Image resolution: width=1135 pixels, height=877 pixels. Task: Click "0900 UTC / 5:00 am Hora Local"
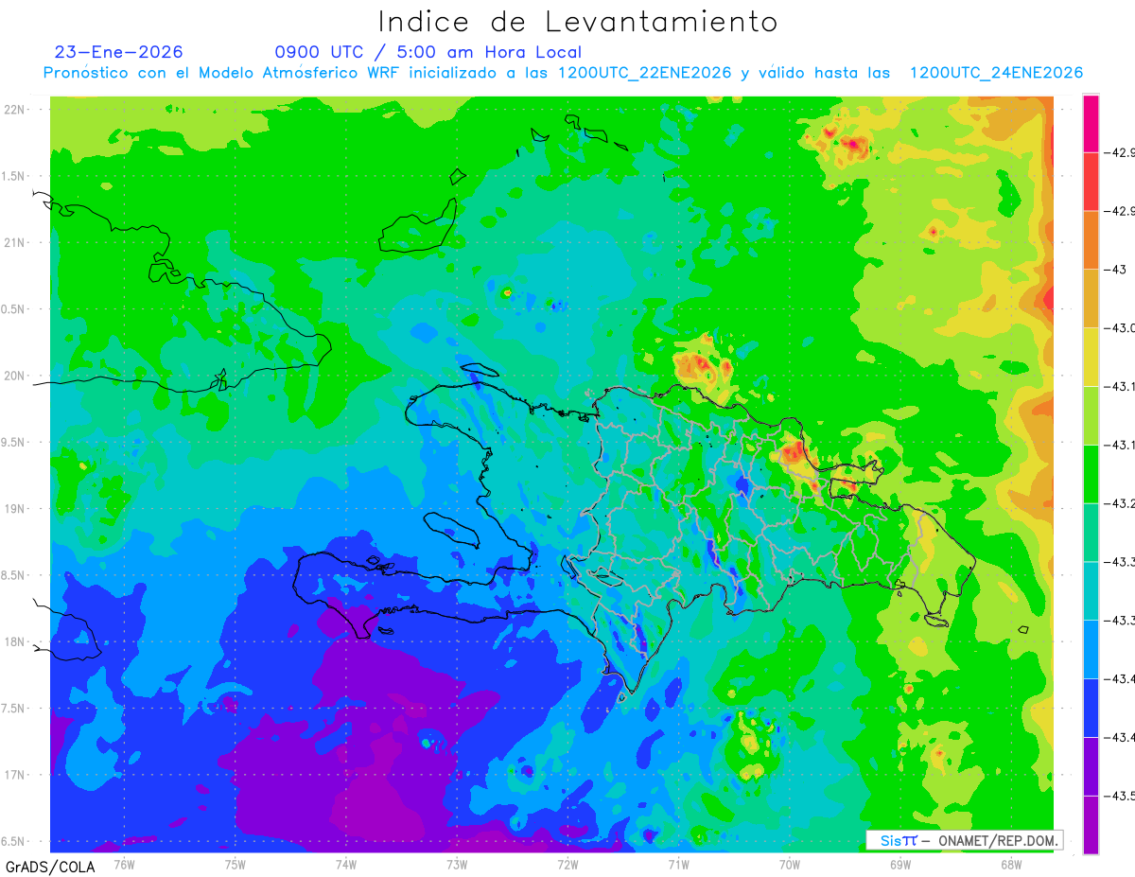click(428, 52)
